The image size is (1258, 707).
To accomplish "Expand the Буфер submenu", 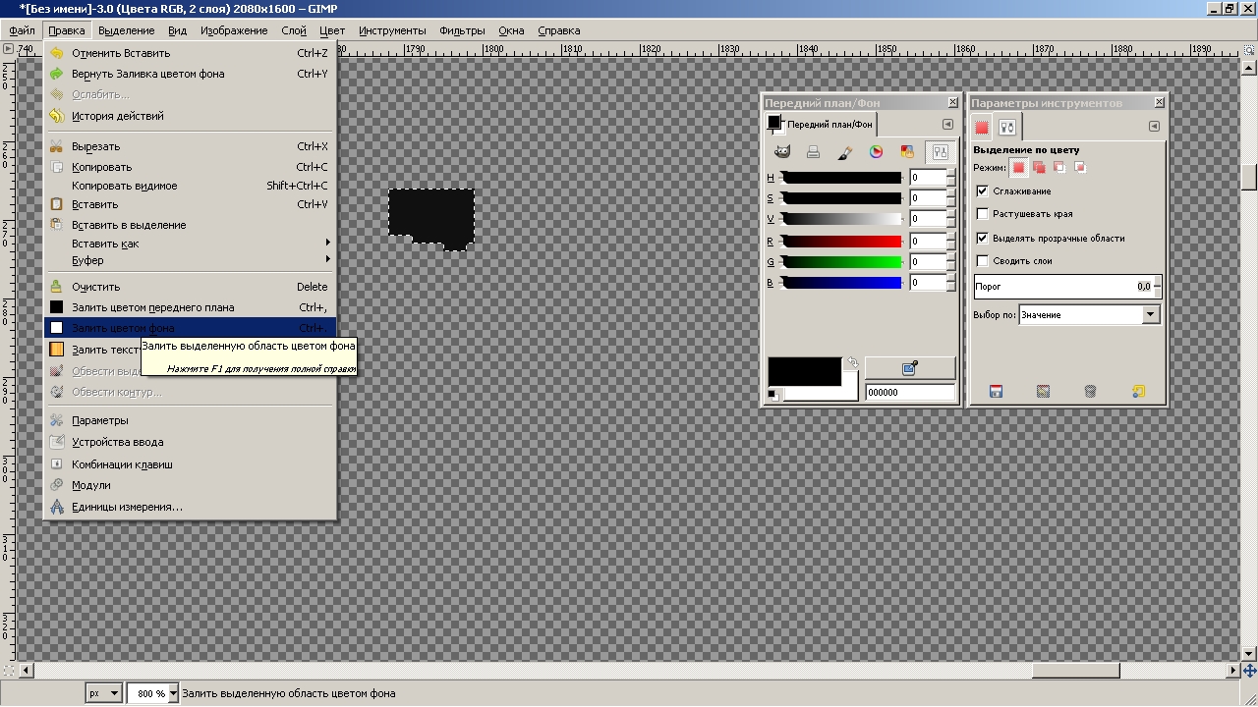I will (x=190, y=260).
